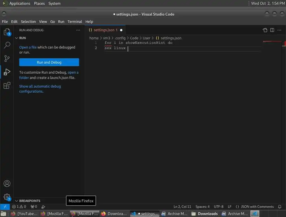This screenshot has width=286, height=217.
Task: Click the debug launch icon in status bar
Action: tap(43, 207)
